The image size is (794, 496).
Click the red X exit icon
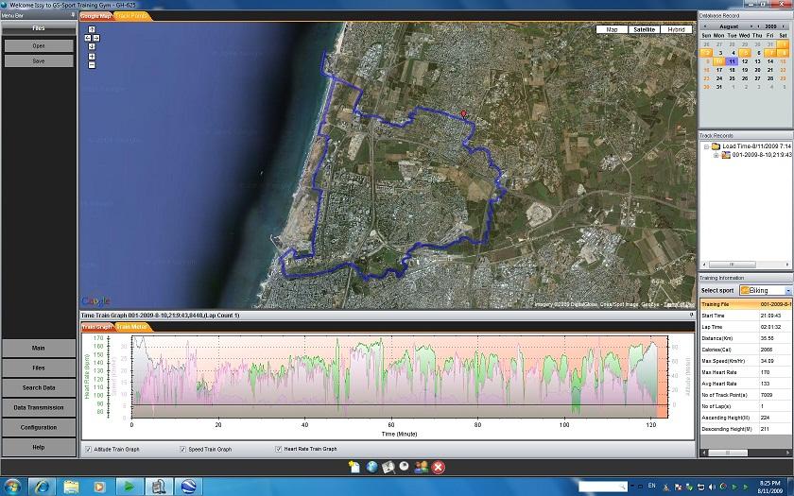pyautogui.click(x=439, y=467)
